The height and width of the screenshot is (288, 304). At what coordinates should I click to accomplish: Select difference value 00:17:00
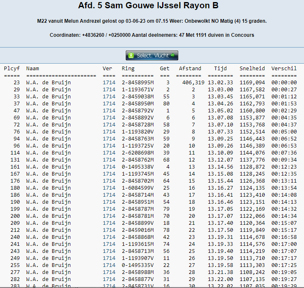click(x=284, y=244)
